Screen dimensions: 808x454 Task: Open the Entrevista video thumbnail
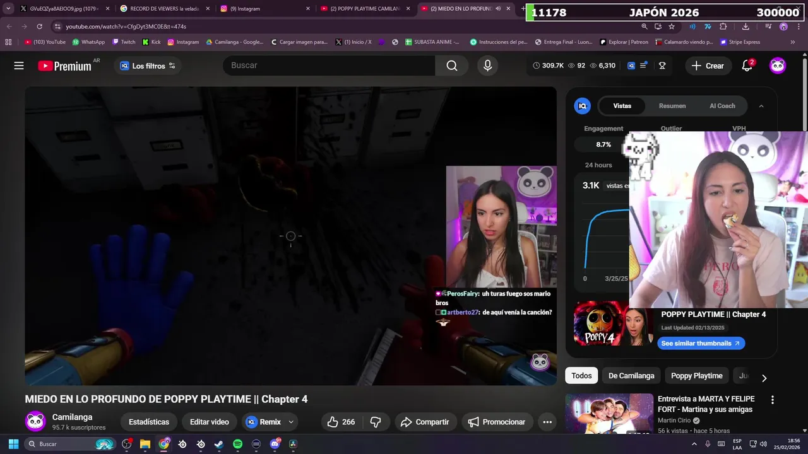609,414
